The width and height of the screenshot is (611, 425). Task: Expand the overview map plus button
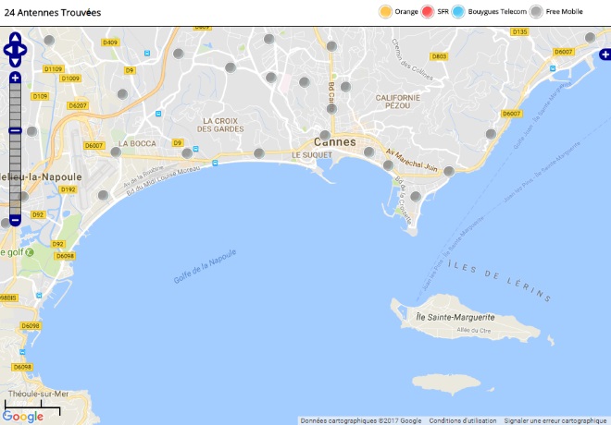(605, 55)
